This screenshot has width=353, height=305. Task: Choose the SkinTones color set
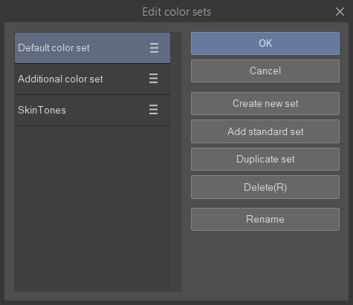point(92,110)
